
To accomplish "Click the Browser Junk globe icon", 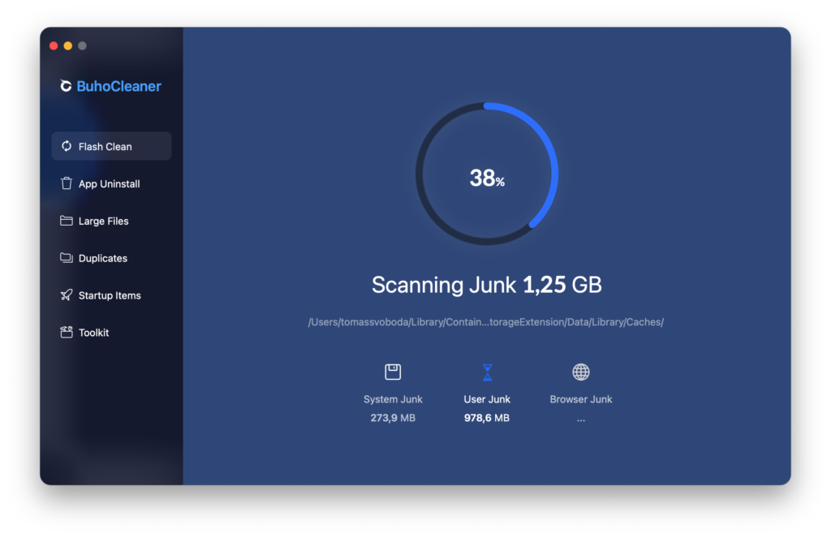I will click(x=581, y=372).
